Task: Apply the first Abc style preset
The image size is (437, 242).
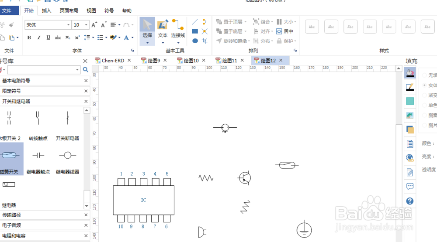Action: [312, 27]
